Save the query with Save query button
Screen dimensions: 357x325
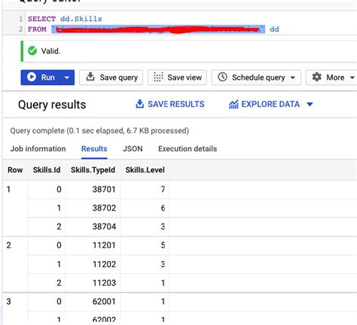coord(111,77)
